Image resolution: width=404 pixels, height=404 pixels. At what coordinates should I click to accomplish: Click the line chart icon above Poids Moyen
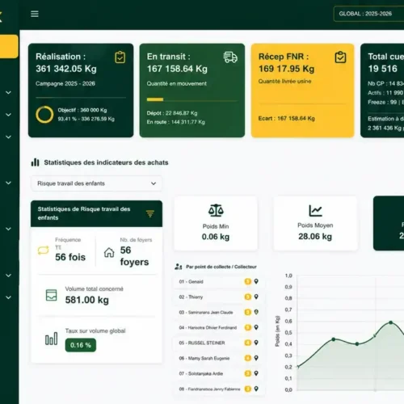tap(315, 211)
